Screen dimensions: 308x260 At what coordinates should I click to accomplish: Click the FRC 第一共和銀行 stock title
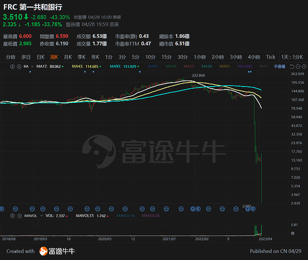(33, 7)
